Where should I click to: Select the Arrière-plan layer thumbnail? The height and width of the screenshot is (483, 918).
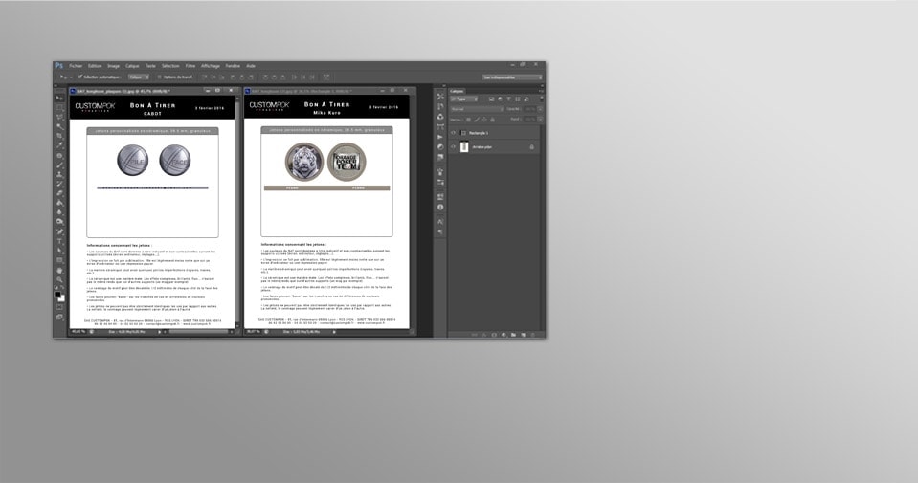pyautogui.click(x=464, y=147)
